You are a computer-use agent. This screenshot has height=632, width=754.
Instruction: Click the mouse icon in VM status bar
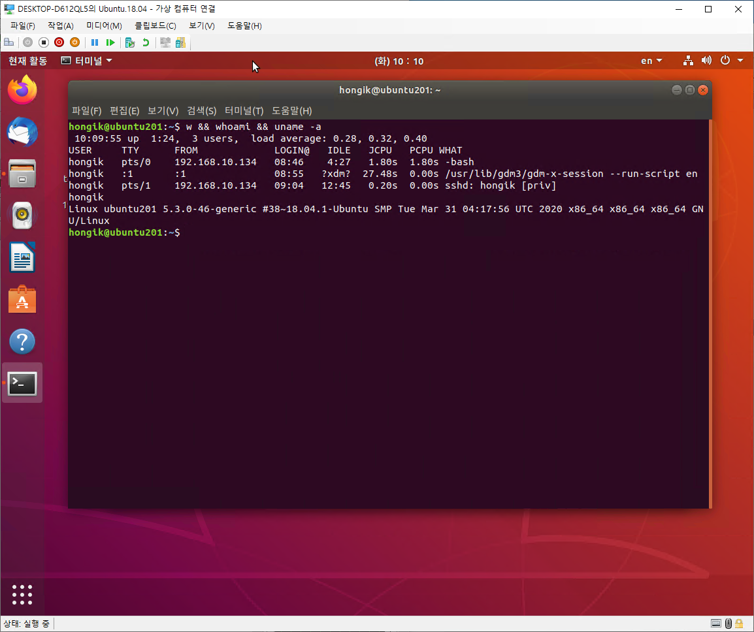tap(729, 624)
